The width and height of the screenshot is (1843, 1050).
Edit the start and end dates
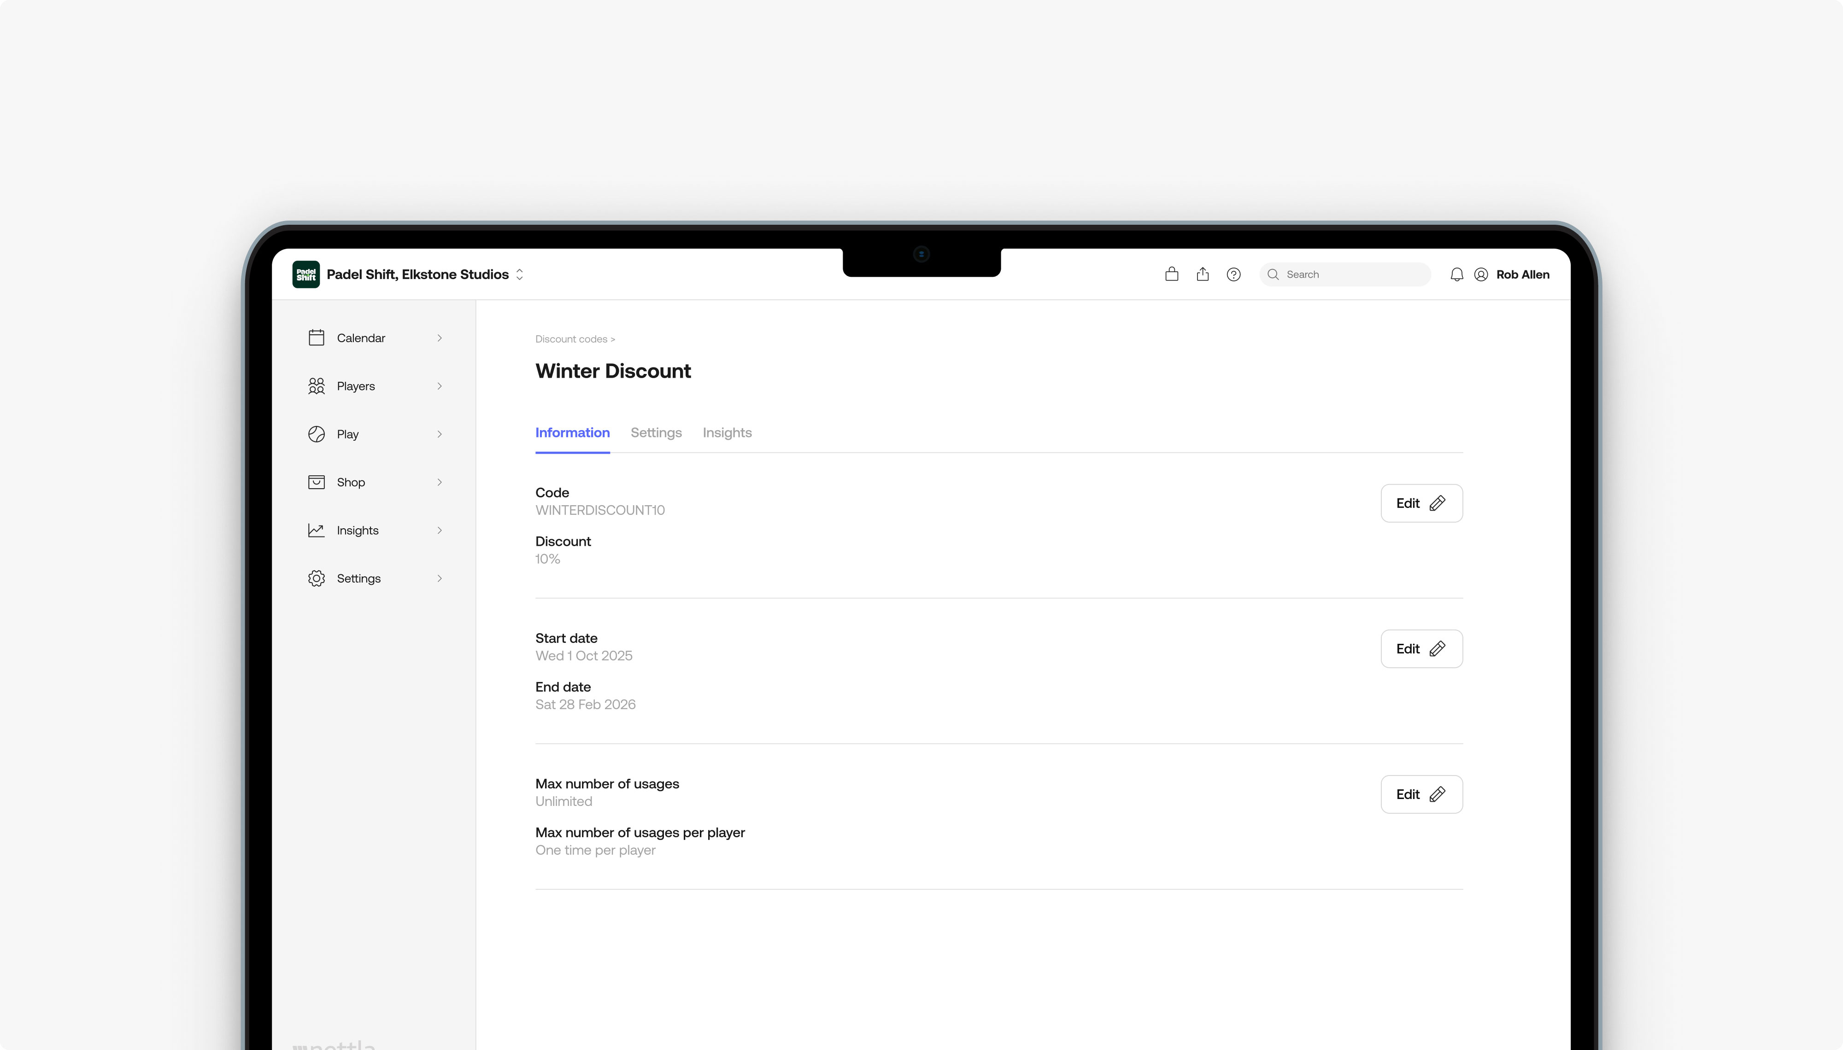coord(1421,649)
